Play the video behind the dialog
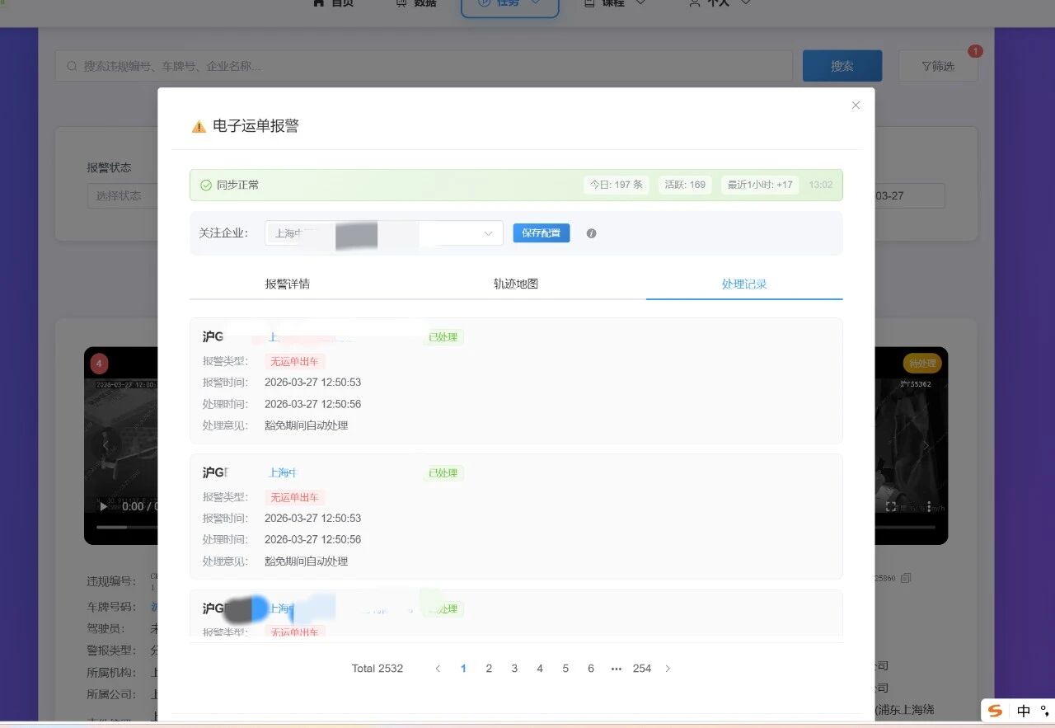Screen dimensions: 1055x728 coord(104,506)
